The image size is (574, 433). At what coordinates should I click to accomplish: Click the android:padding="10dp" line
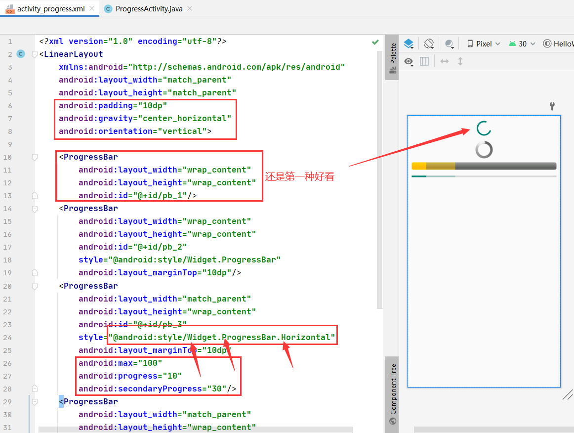(x=113, y=105)
